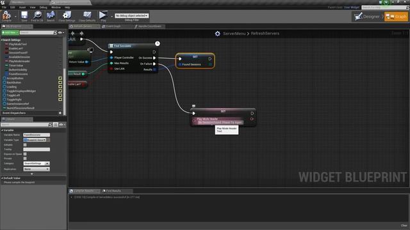Open the View menu
This screenshot has height=230, width=410.
tap(33, 7)
